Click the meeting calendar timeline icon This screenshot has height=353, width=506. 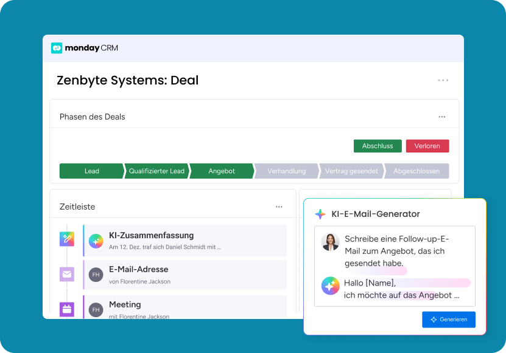66,309
